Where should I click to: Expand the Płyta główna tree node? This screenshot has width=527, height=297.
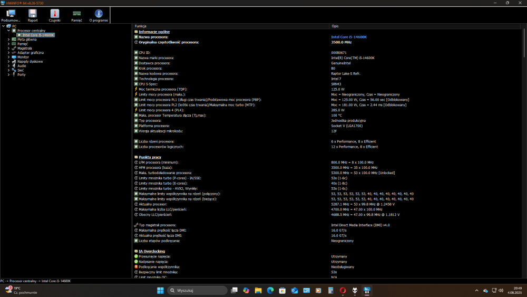(x=8, y=40)
